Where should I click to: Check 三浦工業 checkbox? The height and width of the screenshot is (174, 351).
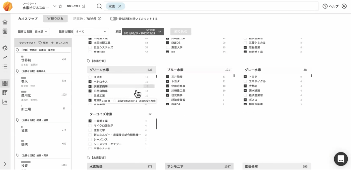pyautogui.click(x=90, y=96)
